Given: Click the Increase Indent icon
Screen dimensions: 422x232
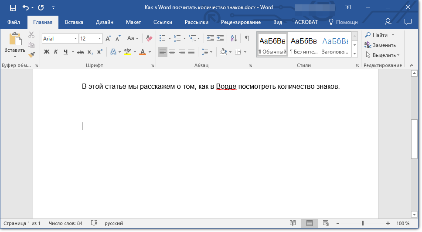Looking at the screenshot, I should [220, 38].
